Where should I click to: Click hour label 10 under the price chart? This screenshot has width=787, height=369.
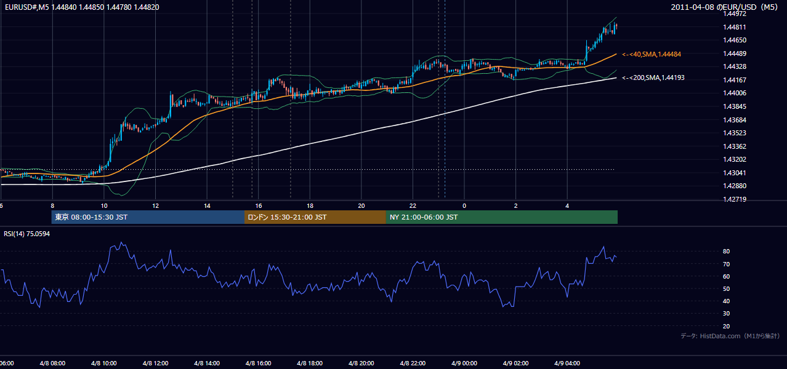(104, 205)
